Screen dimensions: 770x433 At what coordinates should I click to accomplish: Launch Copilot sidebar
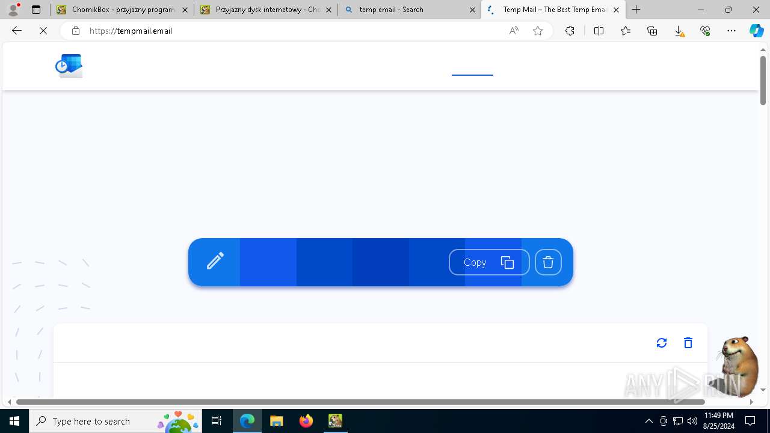pyautogui.click(x=757, y=31)
